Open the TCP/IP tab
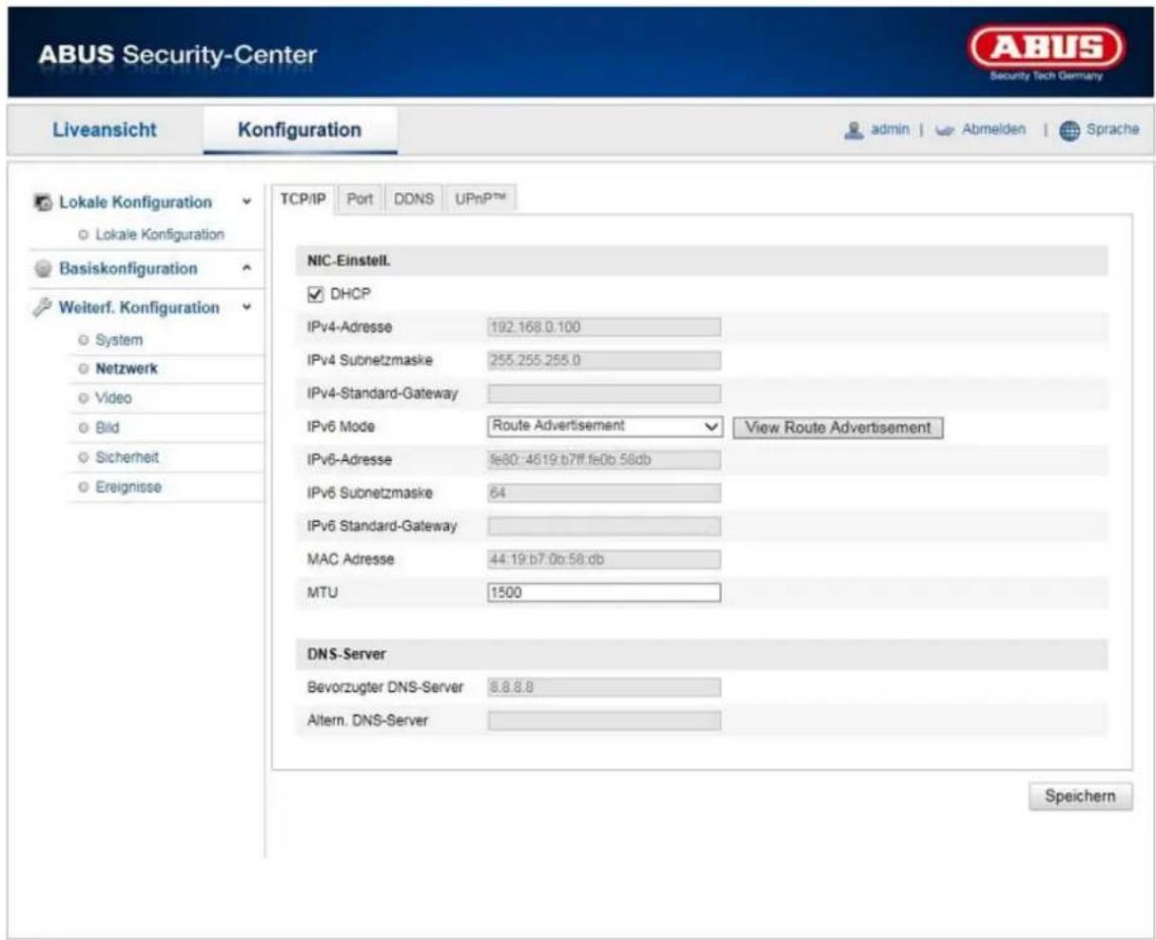Viewport: 1156px width, 940px height. pos(303,200)
